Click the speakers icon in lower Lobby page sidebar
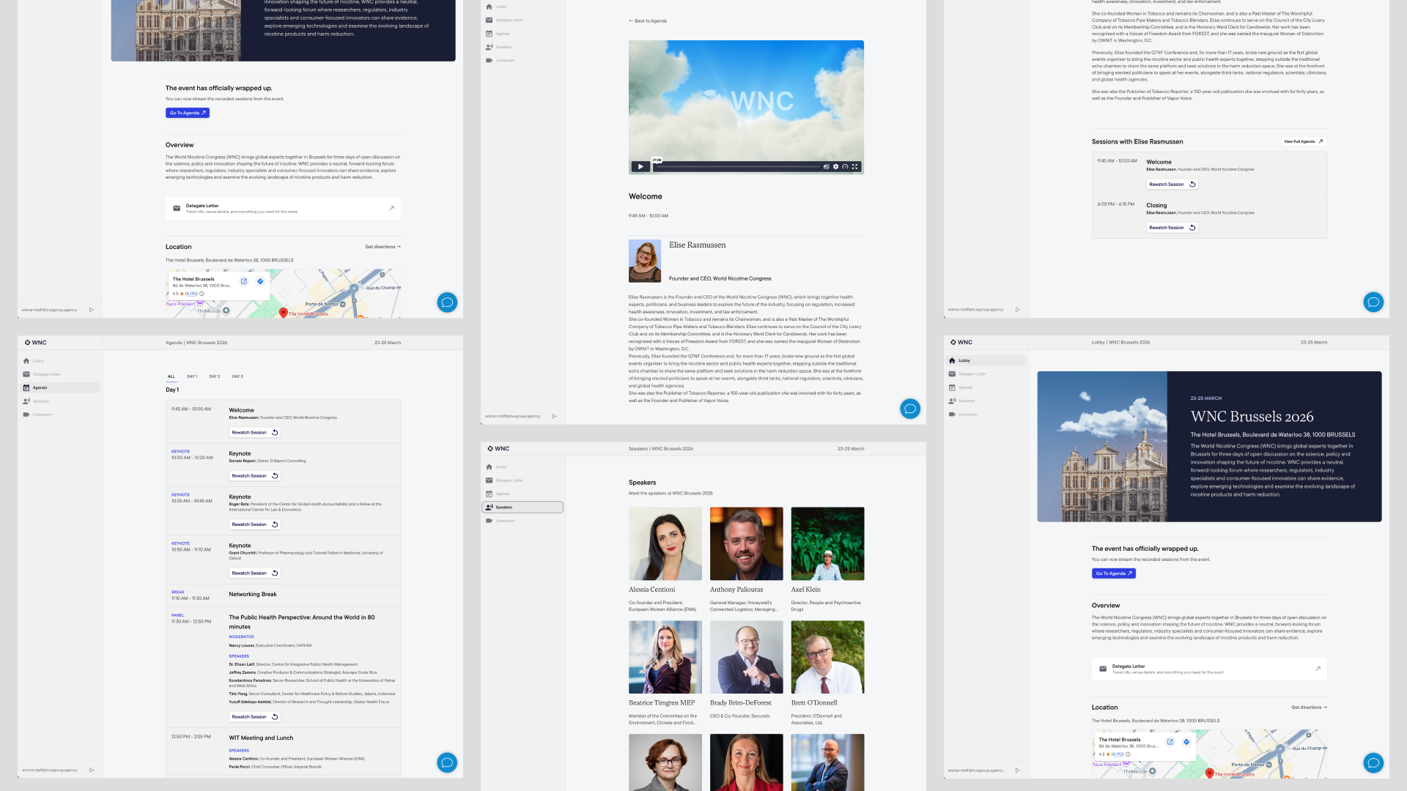This screenshot has width=1407, height=791. tap(952, 401)
